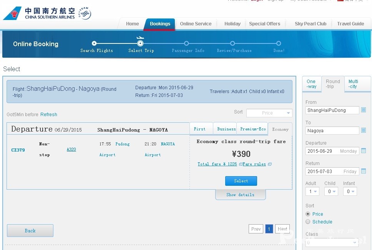Click the Search Flights step circle
Image resolution: width=372 pixels, height=250 pixels.
point(94,43)
